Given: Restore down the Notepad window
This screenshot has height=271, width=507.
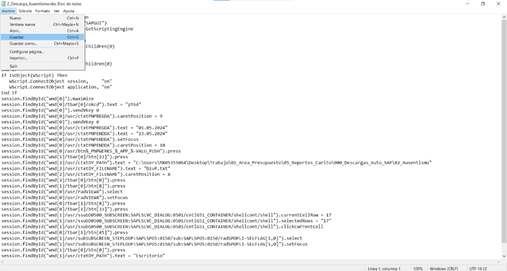Looking at the screenshot, I should [483, 4].
